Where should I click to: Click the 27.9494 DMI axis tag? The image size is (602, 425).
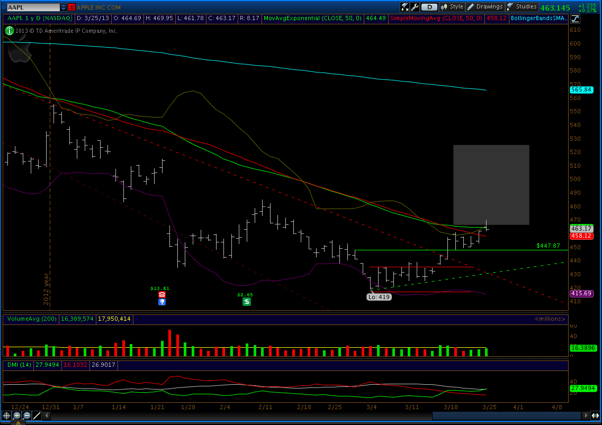pyautogui.click(x=583, y=388)
